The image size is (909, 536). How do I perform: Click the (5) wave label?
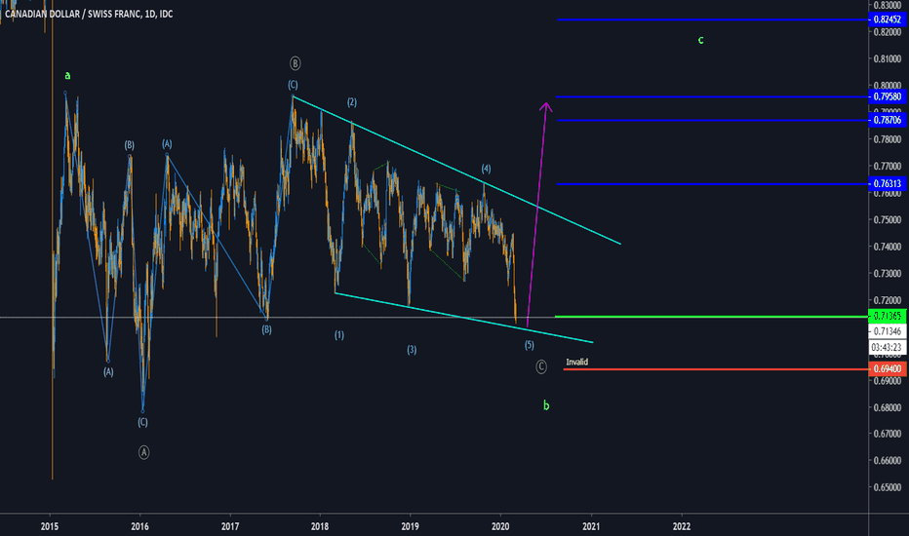coord(529,345)
